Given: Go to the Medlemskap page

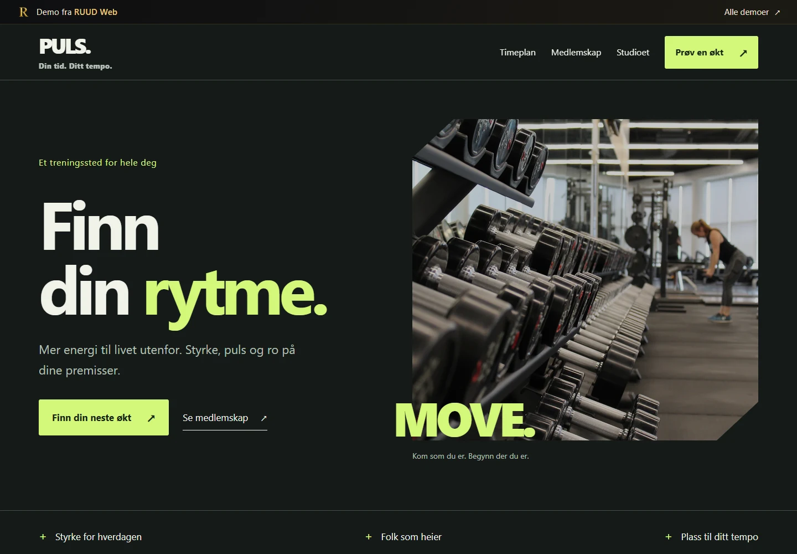Looking at the screenshot, I should click(576, 53).
